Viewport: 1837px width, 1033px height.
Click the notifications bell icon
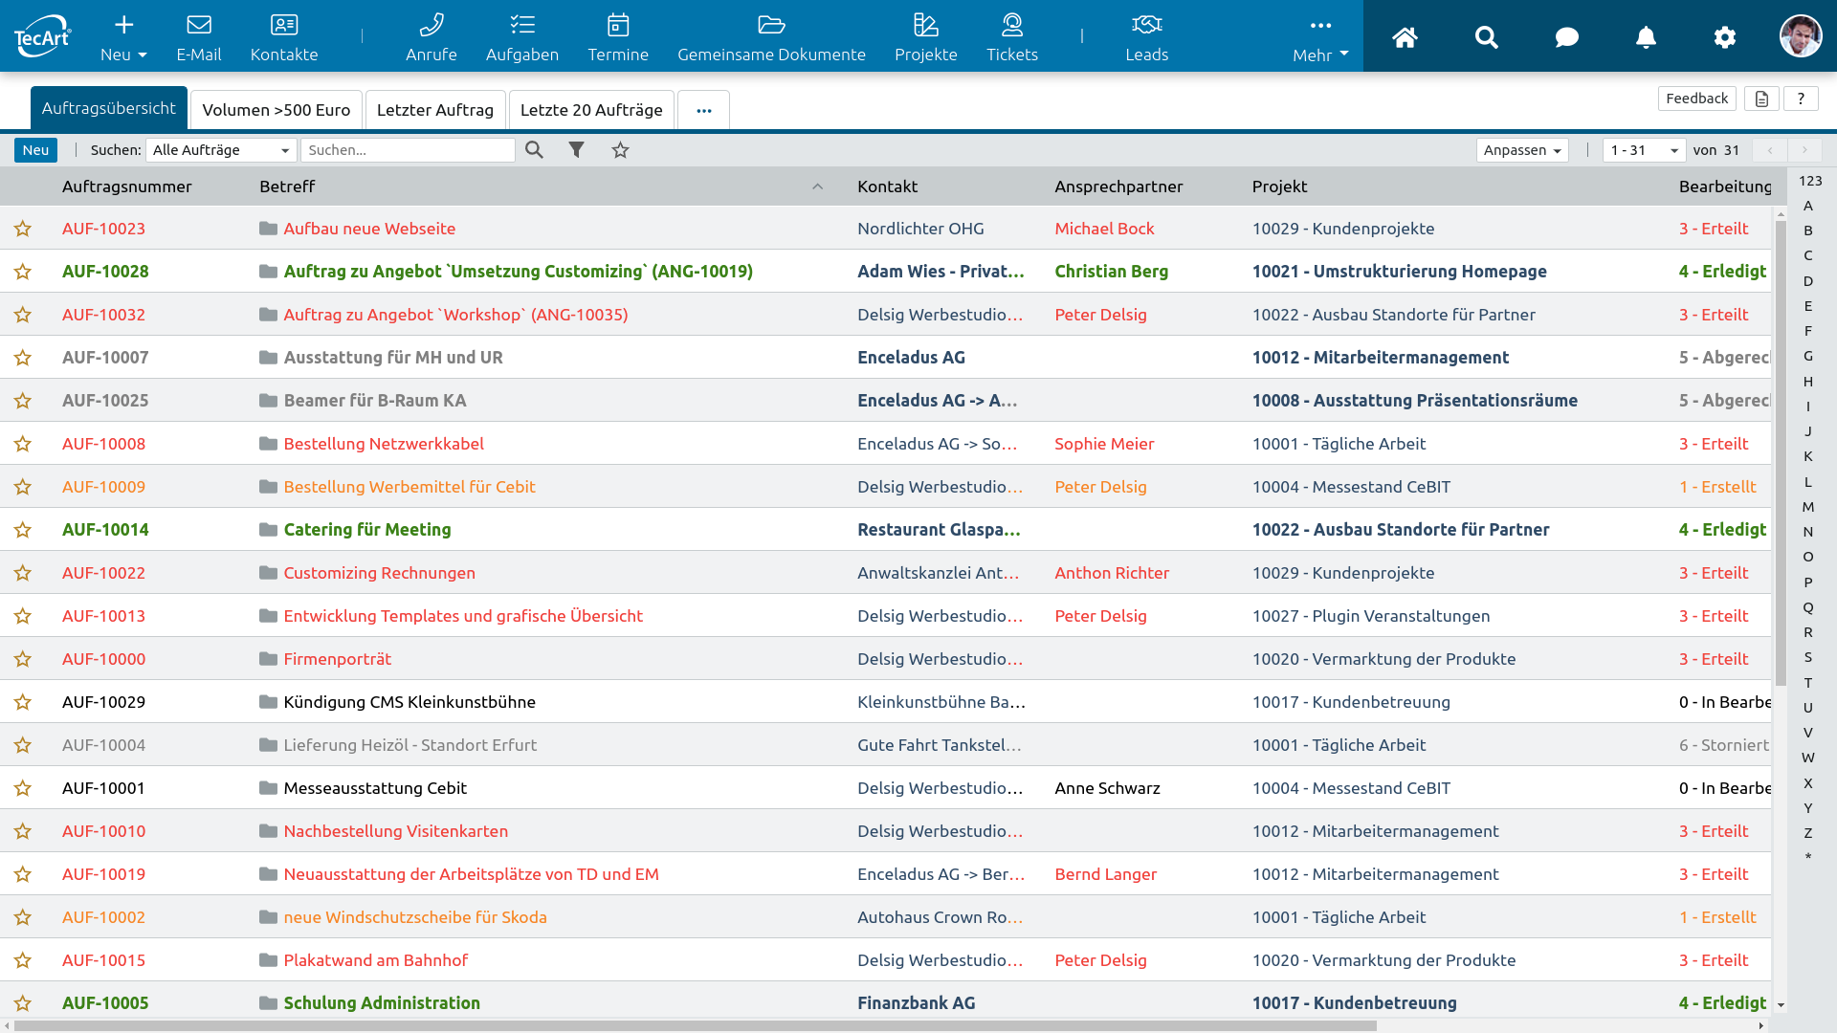[1646, 37]
